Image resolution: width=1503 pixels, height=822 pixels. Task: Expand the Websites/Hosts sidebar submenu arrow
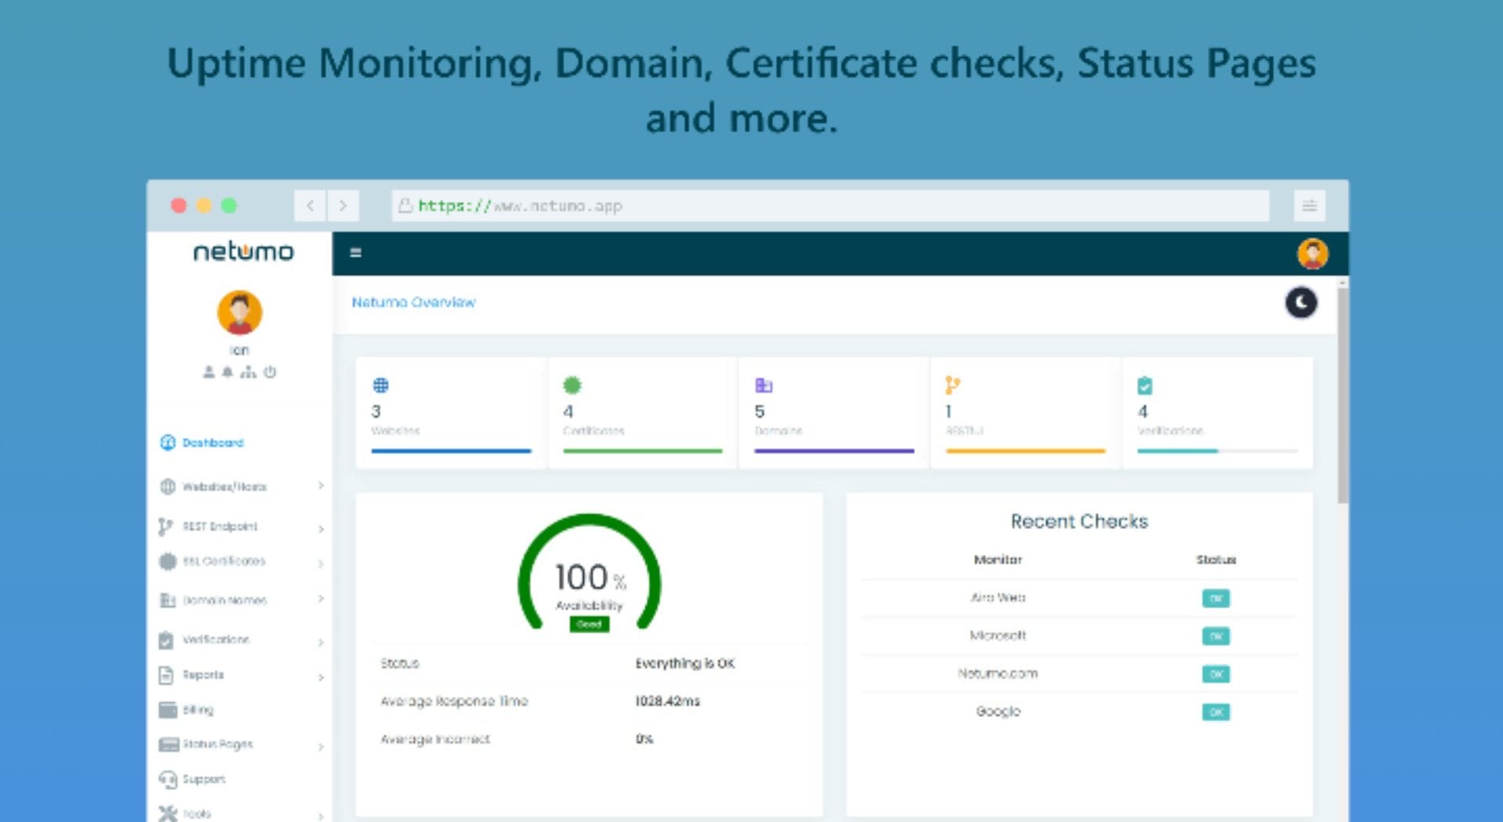321,486
